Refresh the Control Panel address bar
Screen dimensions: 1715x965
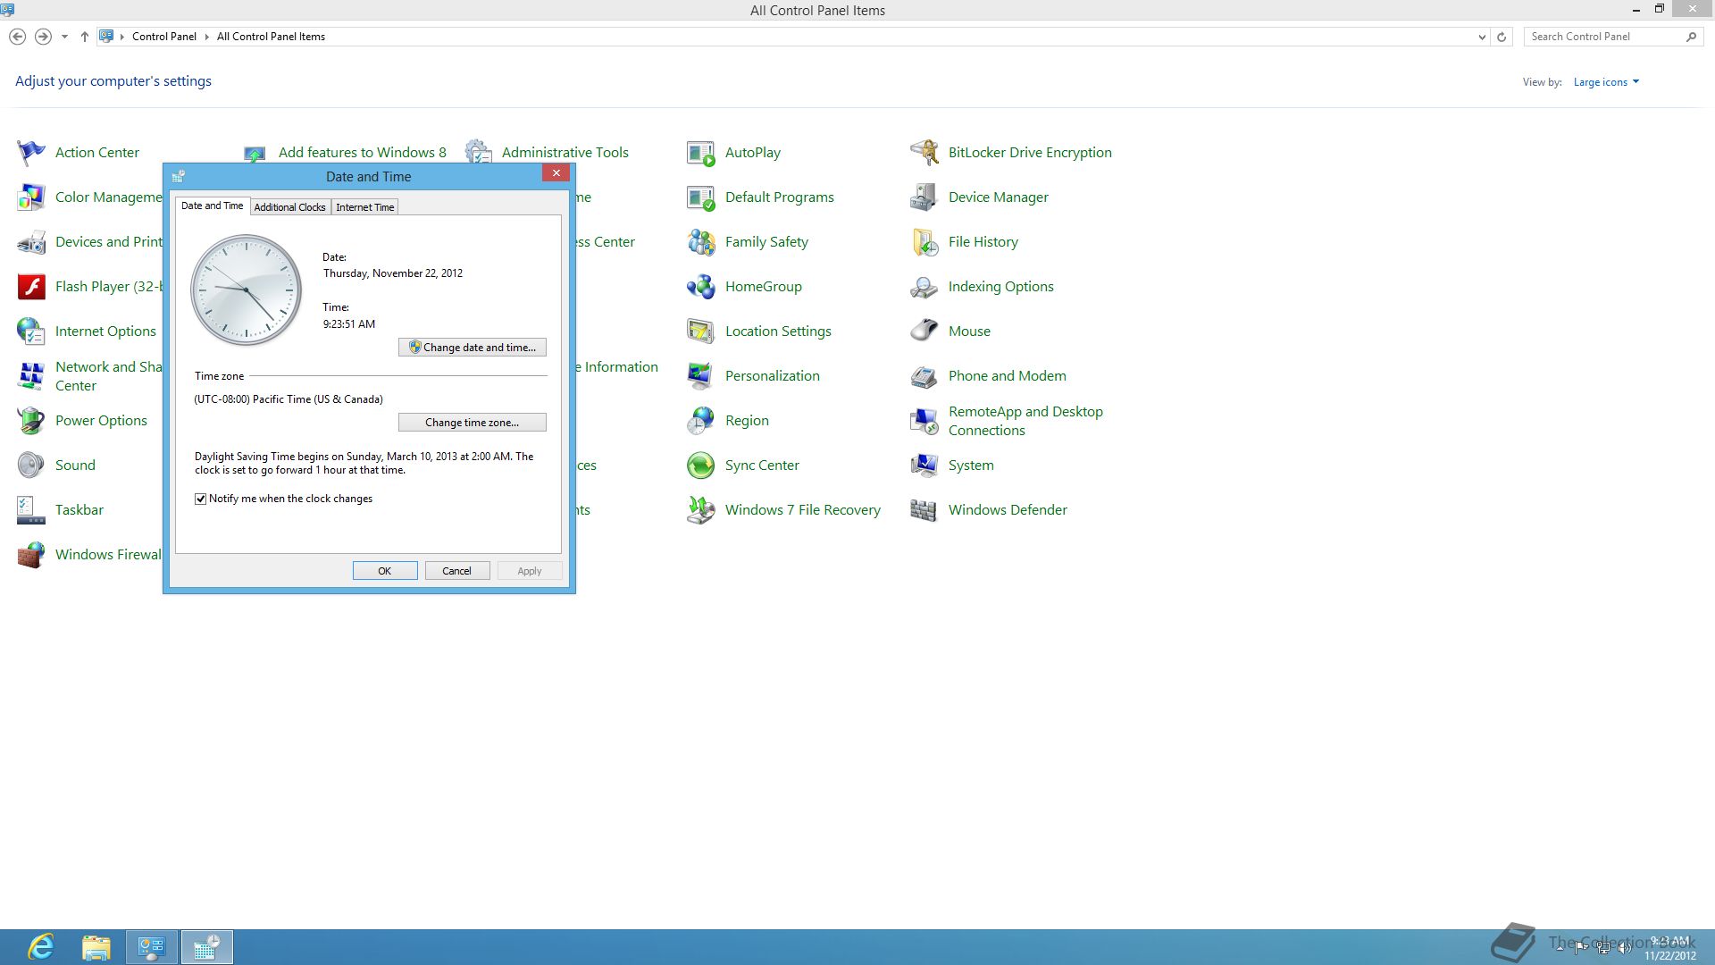tap(1502, 38)
